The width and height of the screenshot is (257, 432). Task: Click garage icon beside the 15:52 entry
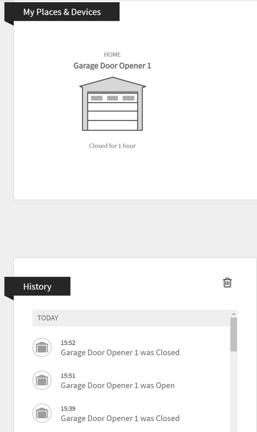[x=42, y=347]
